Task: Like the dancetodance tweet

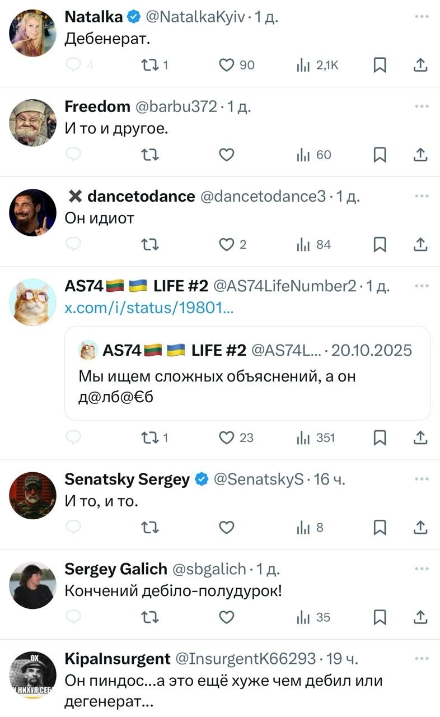Action: click(226, 245)
